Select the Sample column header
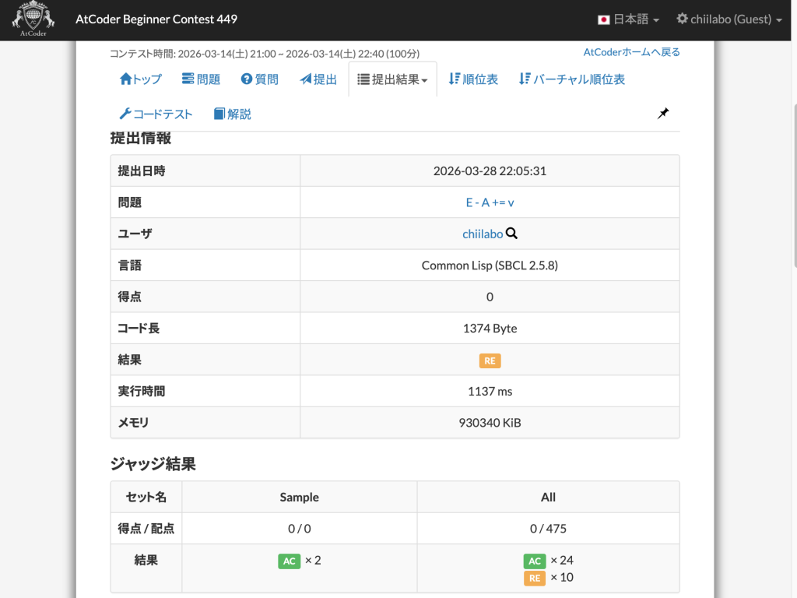This screenshot has height=598, width=797. click(x=300, y=498)
